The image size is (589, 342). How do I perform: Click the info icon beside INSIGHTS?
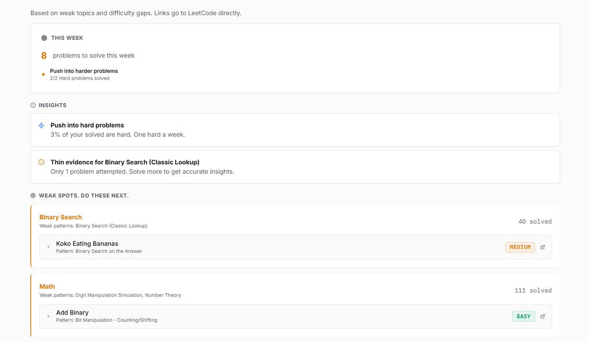(33, 105)
